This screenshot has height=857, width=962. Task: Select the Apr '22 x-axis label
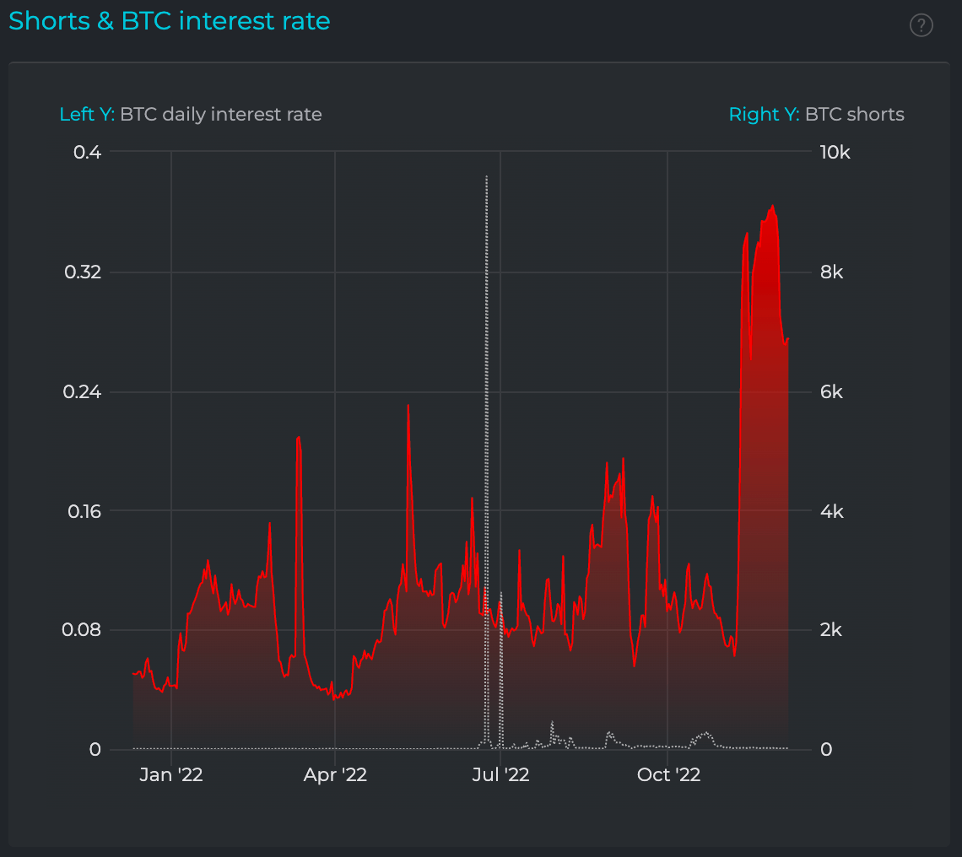click(335, 774)
